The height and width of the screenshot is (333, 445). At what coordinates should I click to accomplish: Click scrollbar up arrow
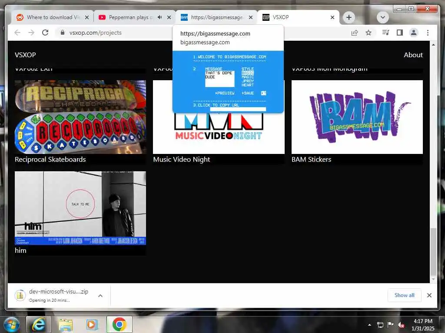coord(433,45)
